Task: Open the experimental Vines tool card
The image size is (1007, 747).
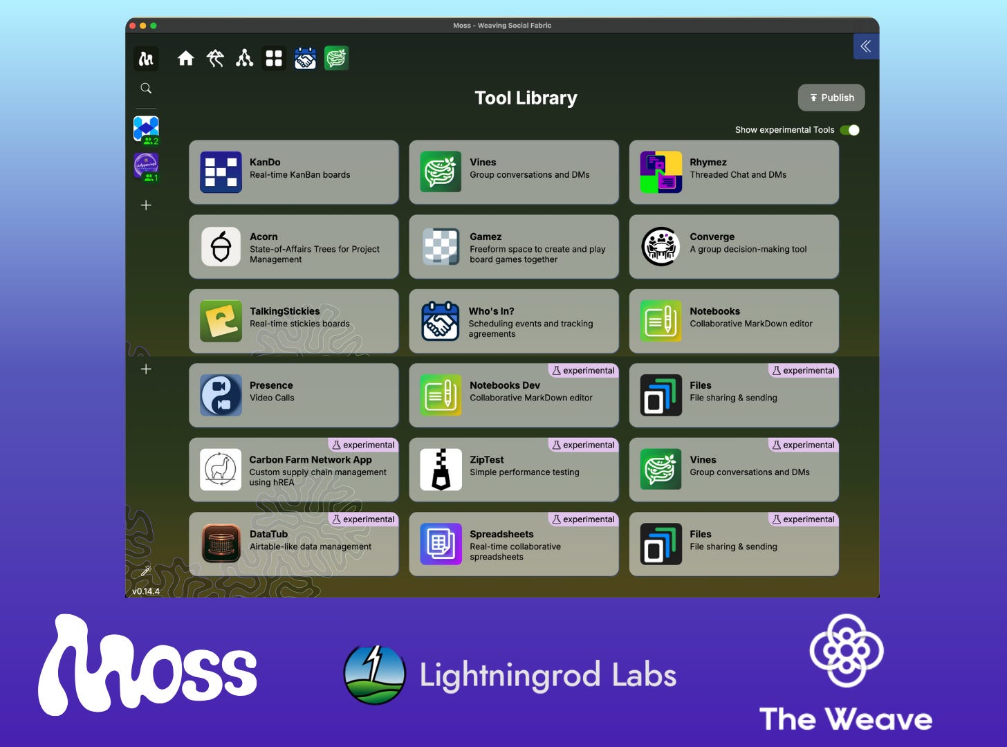Action: [734, 470]
